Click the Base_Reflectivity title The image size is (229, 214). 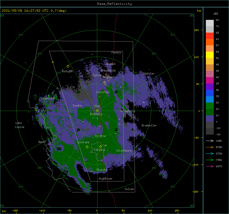coord(114,4)
